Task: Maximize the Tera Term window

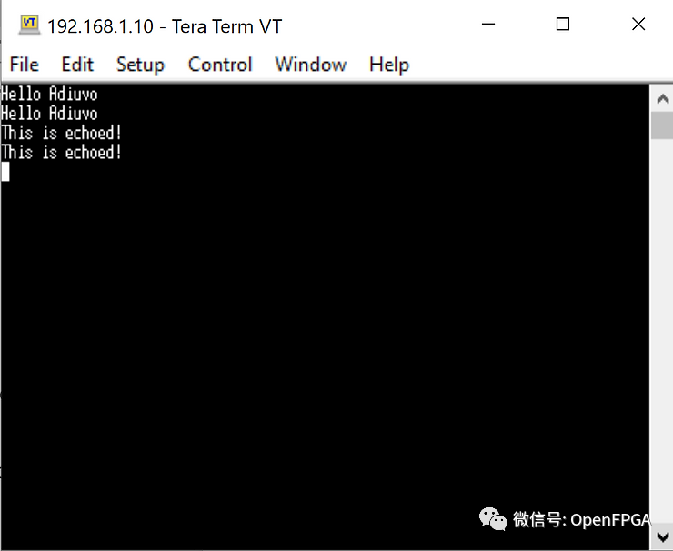Action: (x=563, y=25)
